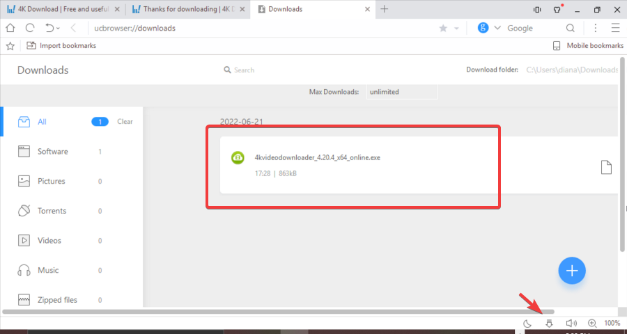The image size is (627, 334).
Task: Close the Downloads tab
Action: pyautogui.click(x=367, y=9)
